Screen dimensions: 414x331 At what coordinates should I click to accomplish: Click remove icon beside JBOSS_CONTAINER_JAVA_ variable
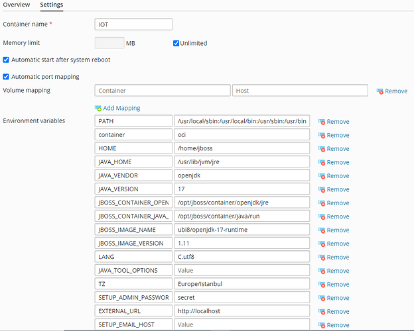[x=322, y=216]
